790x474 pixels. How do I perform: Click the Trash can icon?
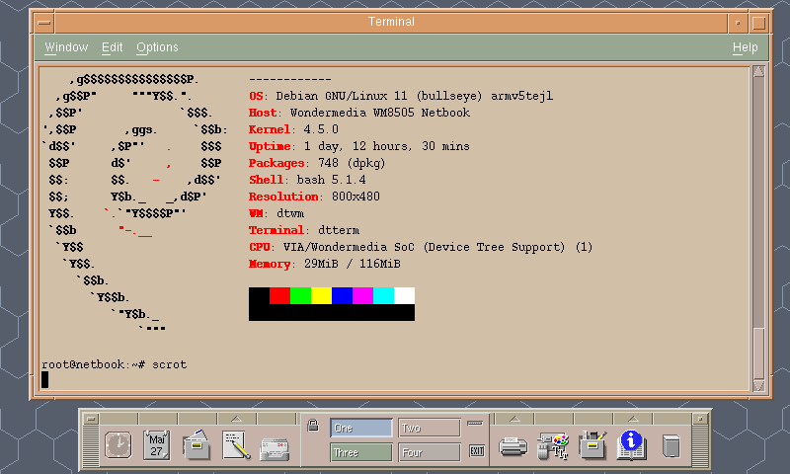click(x=671, y=446)
